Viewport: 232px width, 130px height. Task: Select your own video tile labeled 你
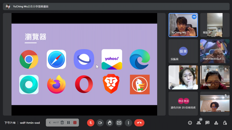tap(215, 104)
